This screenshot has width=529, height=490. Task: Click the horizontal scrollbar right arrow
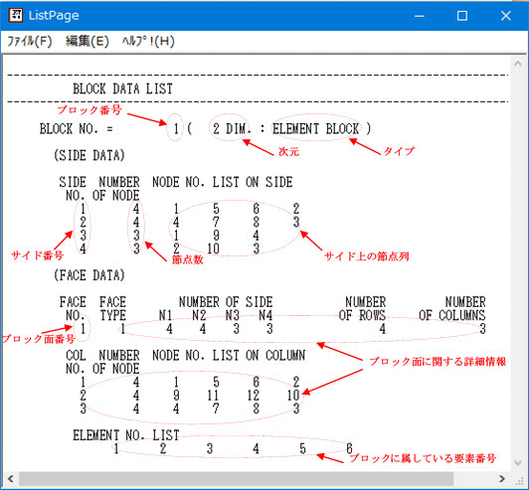tap(502, 479)
